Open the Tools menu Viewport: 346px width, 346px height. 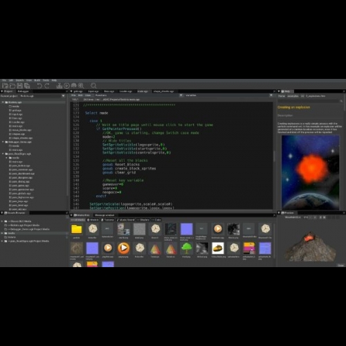[x=46, y=80]
